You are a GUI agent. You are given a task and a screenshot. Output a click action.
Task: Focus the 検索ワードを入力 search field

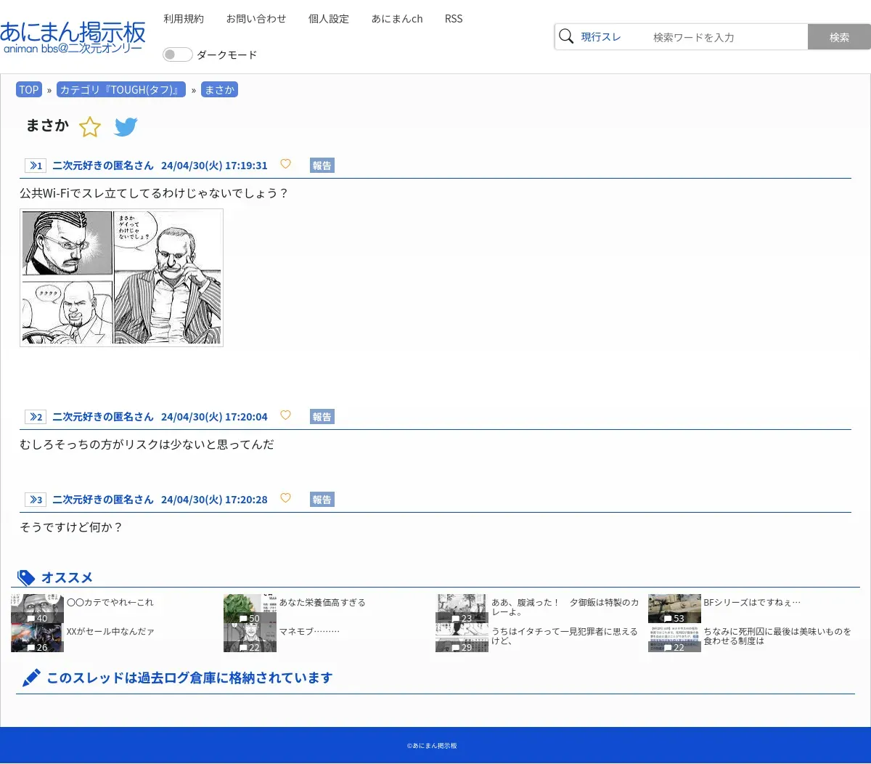[728, 37]
